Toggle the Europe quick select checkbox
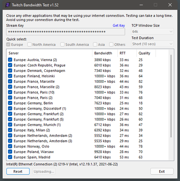 click(x=8, y=44)
